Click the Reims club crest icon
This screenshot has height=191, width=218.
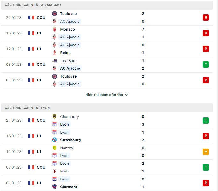pyautogui.click(x=55, y=53)
